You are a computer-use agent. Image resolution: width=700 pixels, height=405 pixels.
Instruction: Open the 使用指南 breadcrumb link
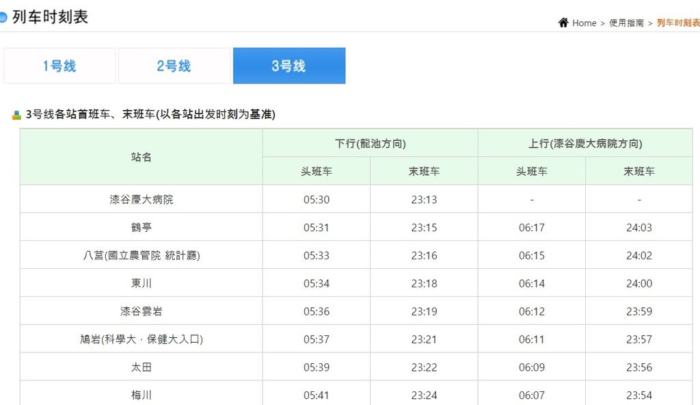[626, 23]
